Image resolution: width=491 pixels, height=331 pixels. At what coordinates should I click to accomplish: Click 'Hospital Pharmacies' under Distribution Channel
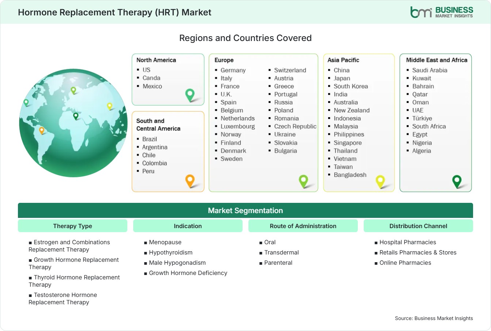click(408, 242)
